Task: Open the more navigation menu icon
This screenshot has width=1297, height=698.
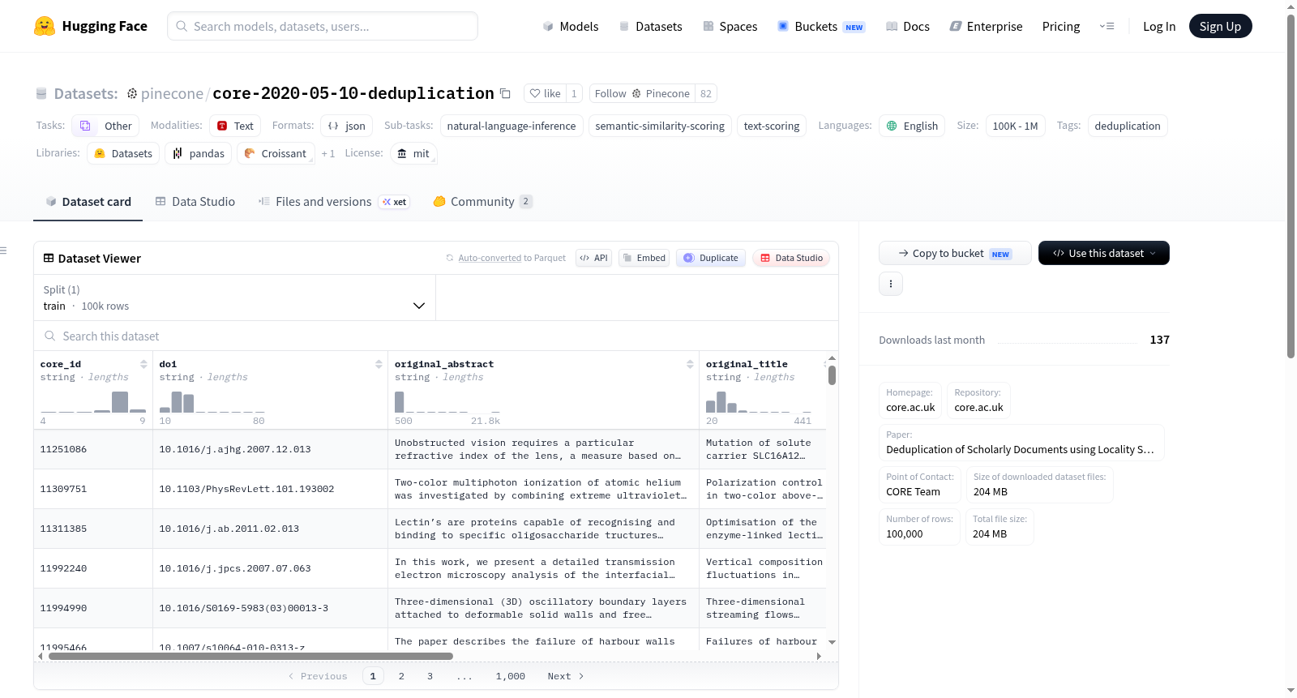Action: click(x=1107, y=26)
